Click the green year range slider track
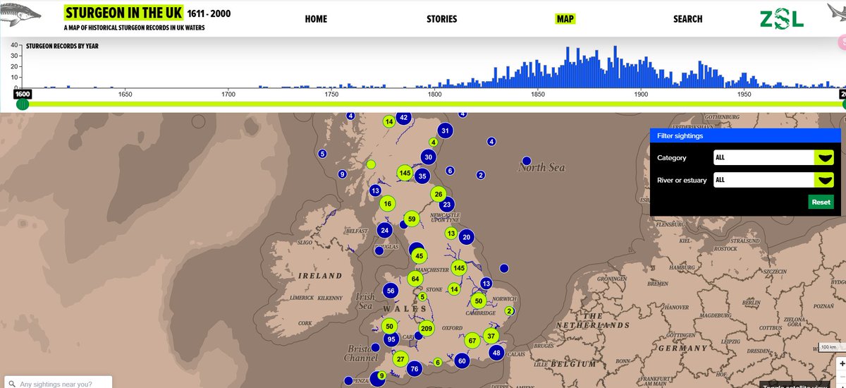Image resolution: width=846 pixels, height=388 pixels. tap(434, 104)
